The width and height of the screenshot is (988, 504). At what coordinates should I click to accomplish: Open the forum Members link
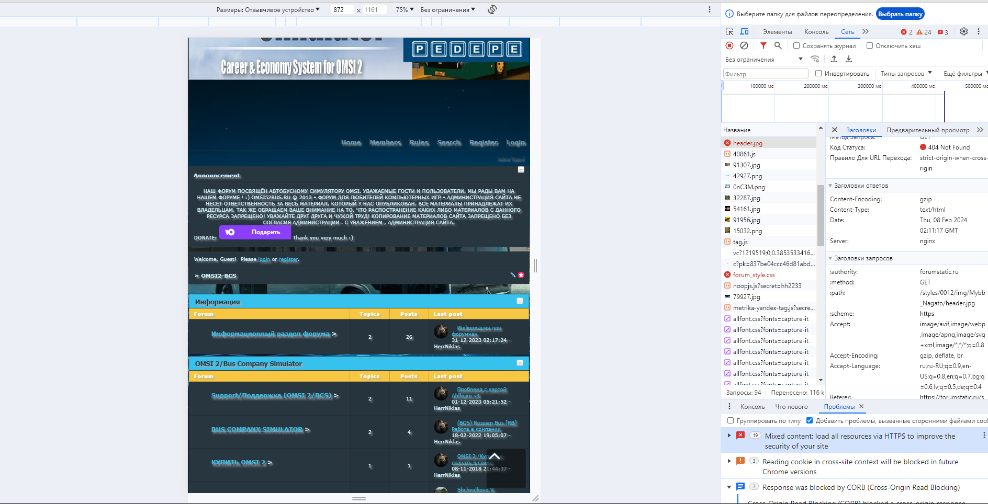[385, 142]
